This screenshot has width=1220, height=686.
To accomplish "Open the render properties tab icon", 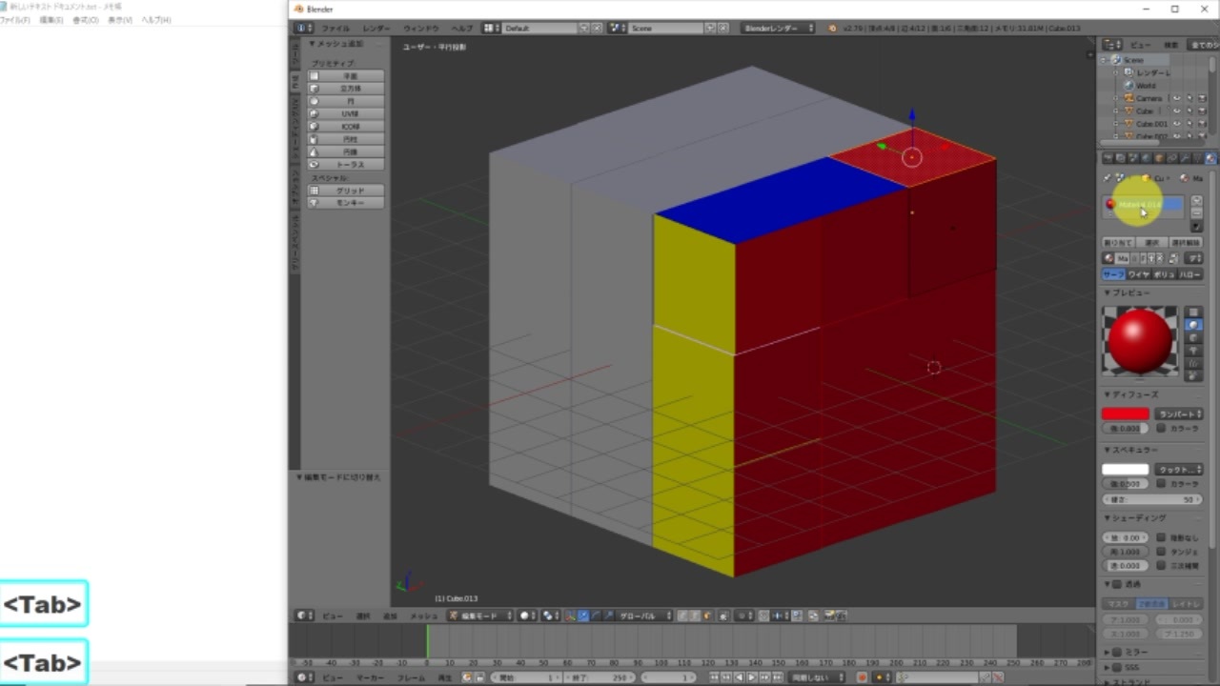I will click(x=1108, y=158).
